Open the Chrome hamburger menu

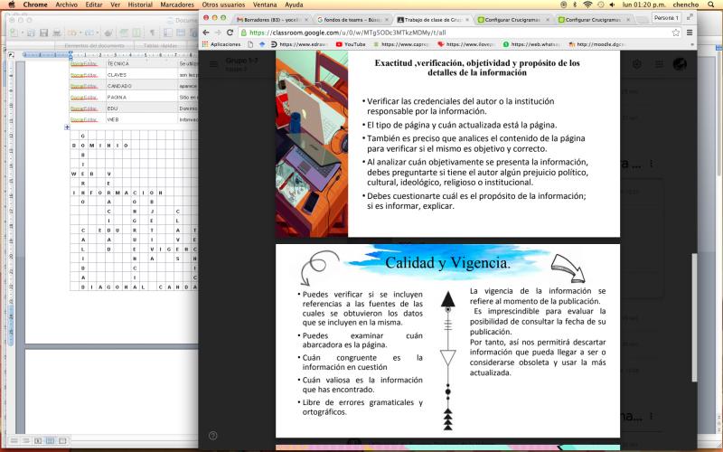690,33
